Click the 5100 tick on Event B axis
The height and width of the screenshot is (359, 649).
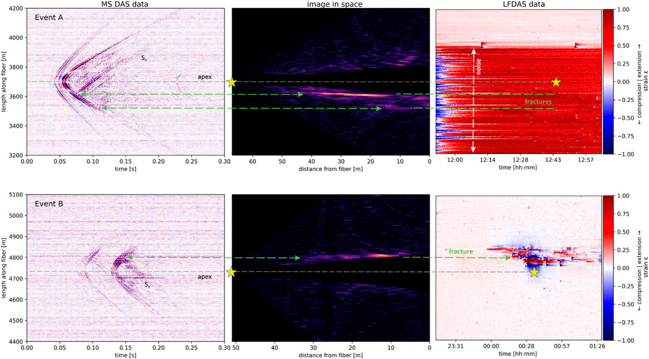pyautogui.click(x=16, y=195)
